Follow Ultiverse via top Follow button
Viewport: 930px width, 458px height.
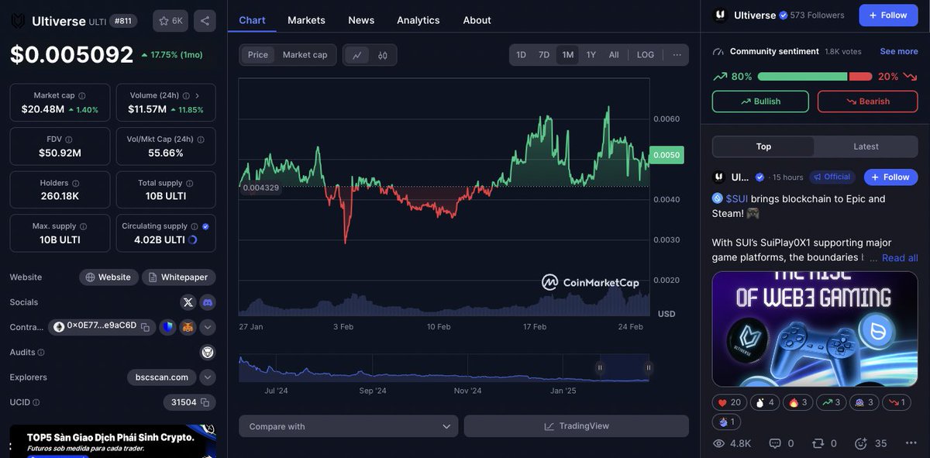point(888,15)
